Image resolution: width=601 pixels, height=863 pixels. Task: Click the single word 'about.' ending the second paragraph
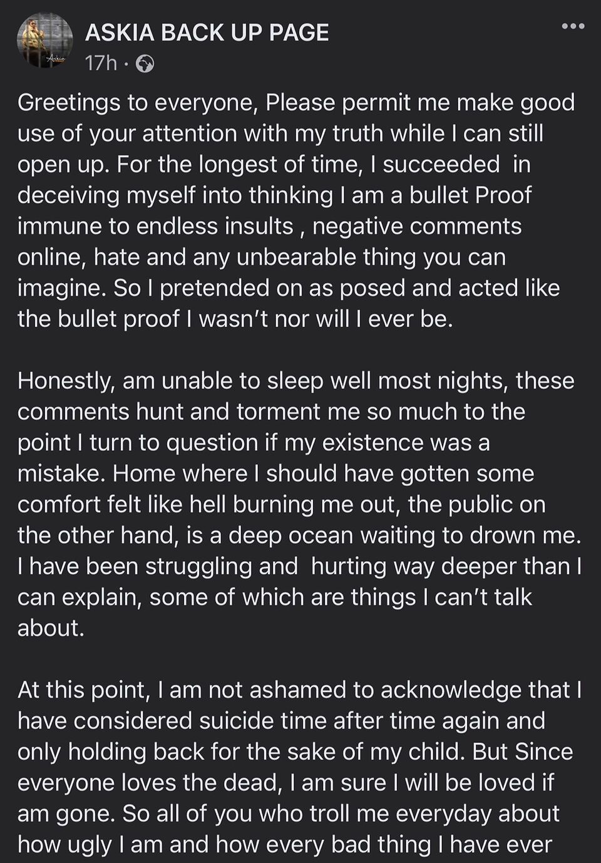pos(51,628)
